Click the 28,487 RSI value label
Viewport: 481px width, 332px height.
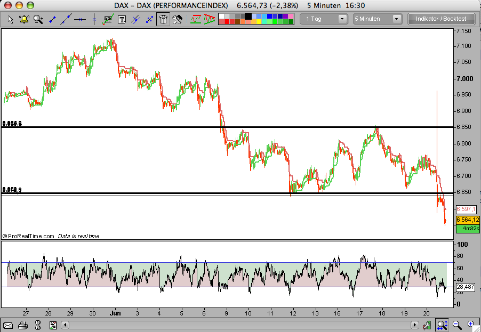(x=466, y=287)
